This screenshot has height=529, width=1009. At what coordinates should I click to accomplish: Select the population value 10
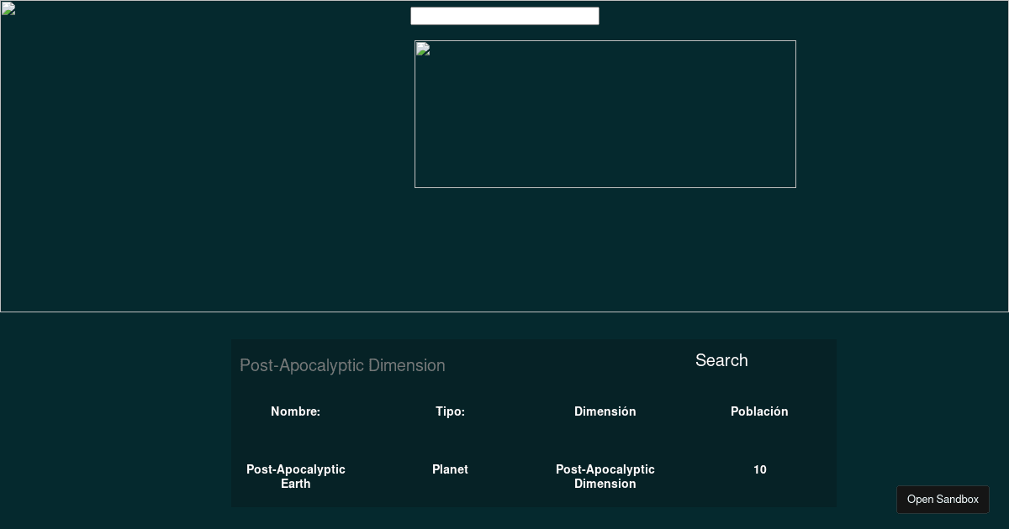coord(760,469)
